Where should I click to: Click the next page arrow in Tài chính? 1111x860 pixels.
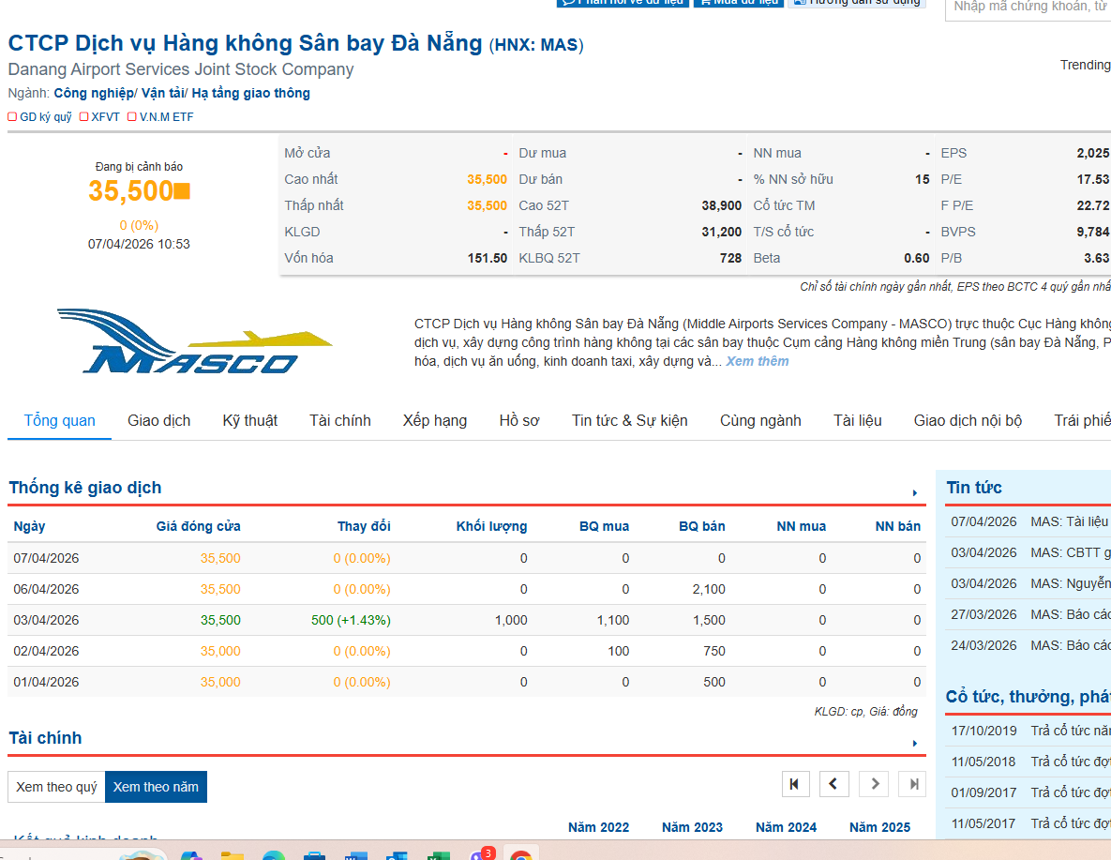click(874, 784)
